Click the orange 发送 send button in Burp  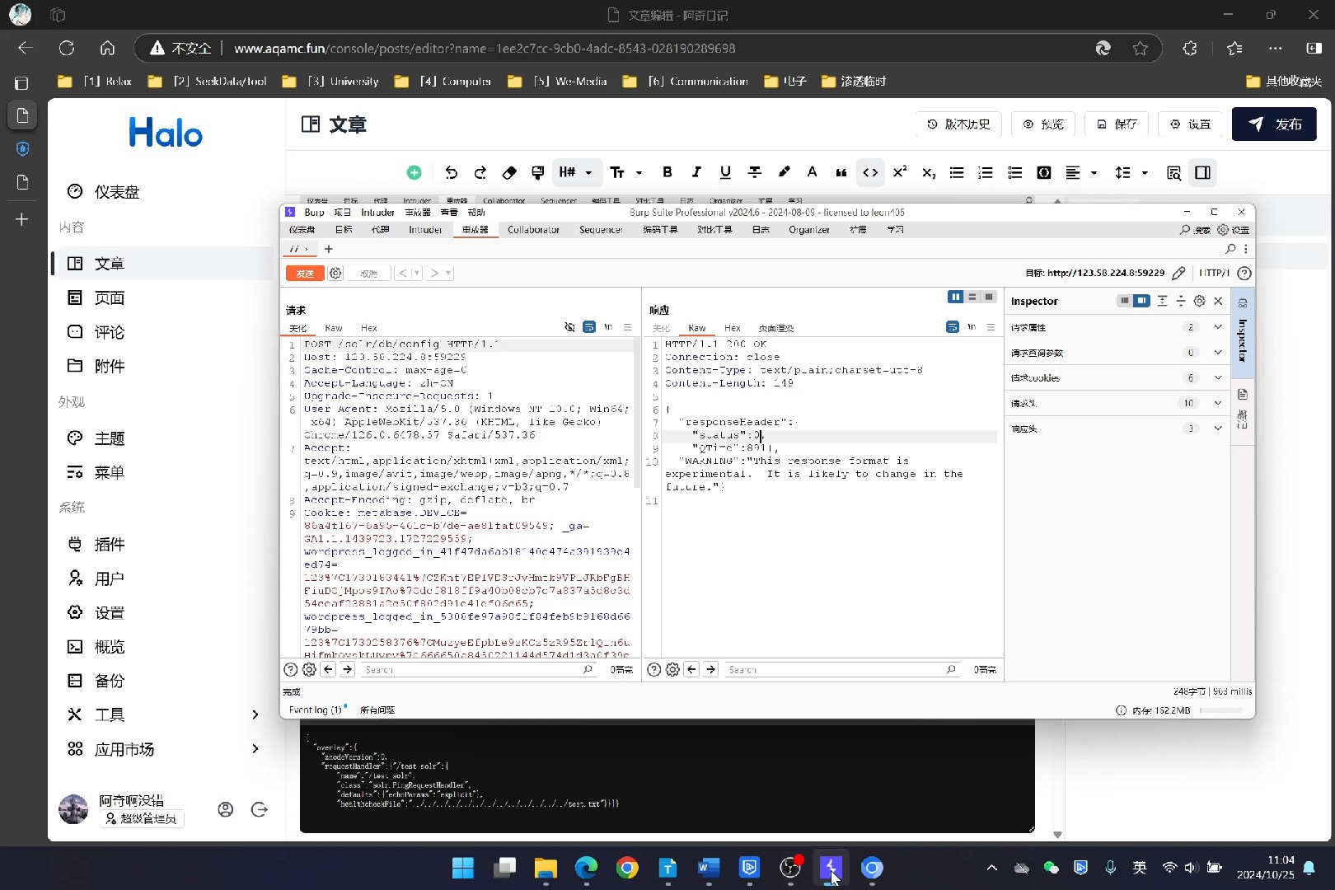coord(305,274)
